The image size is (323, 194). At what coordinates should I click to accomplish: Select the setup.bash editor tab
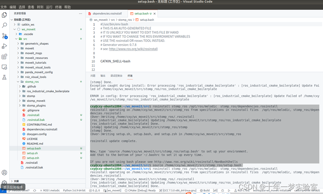coord(141,13)
